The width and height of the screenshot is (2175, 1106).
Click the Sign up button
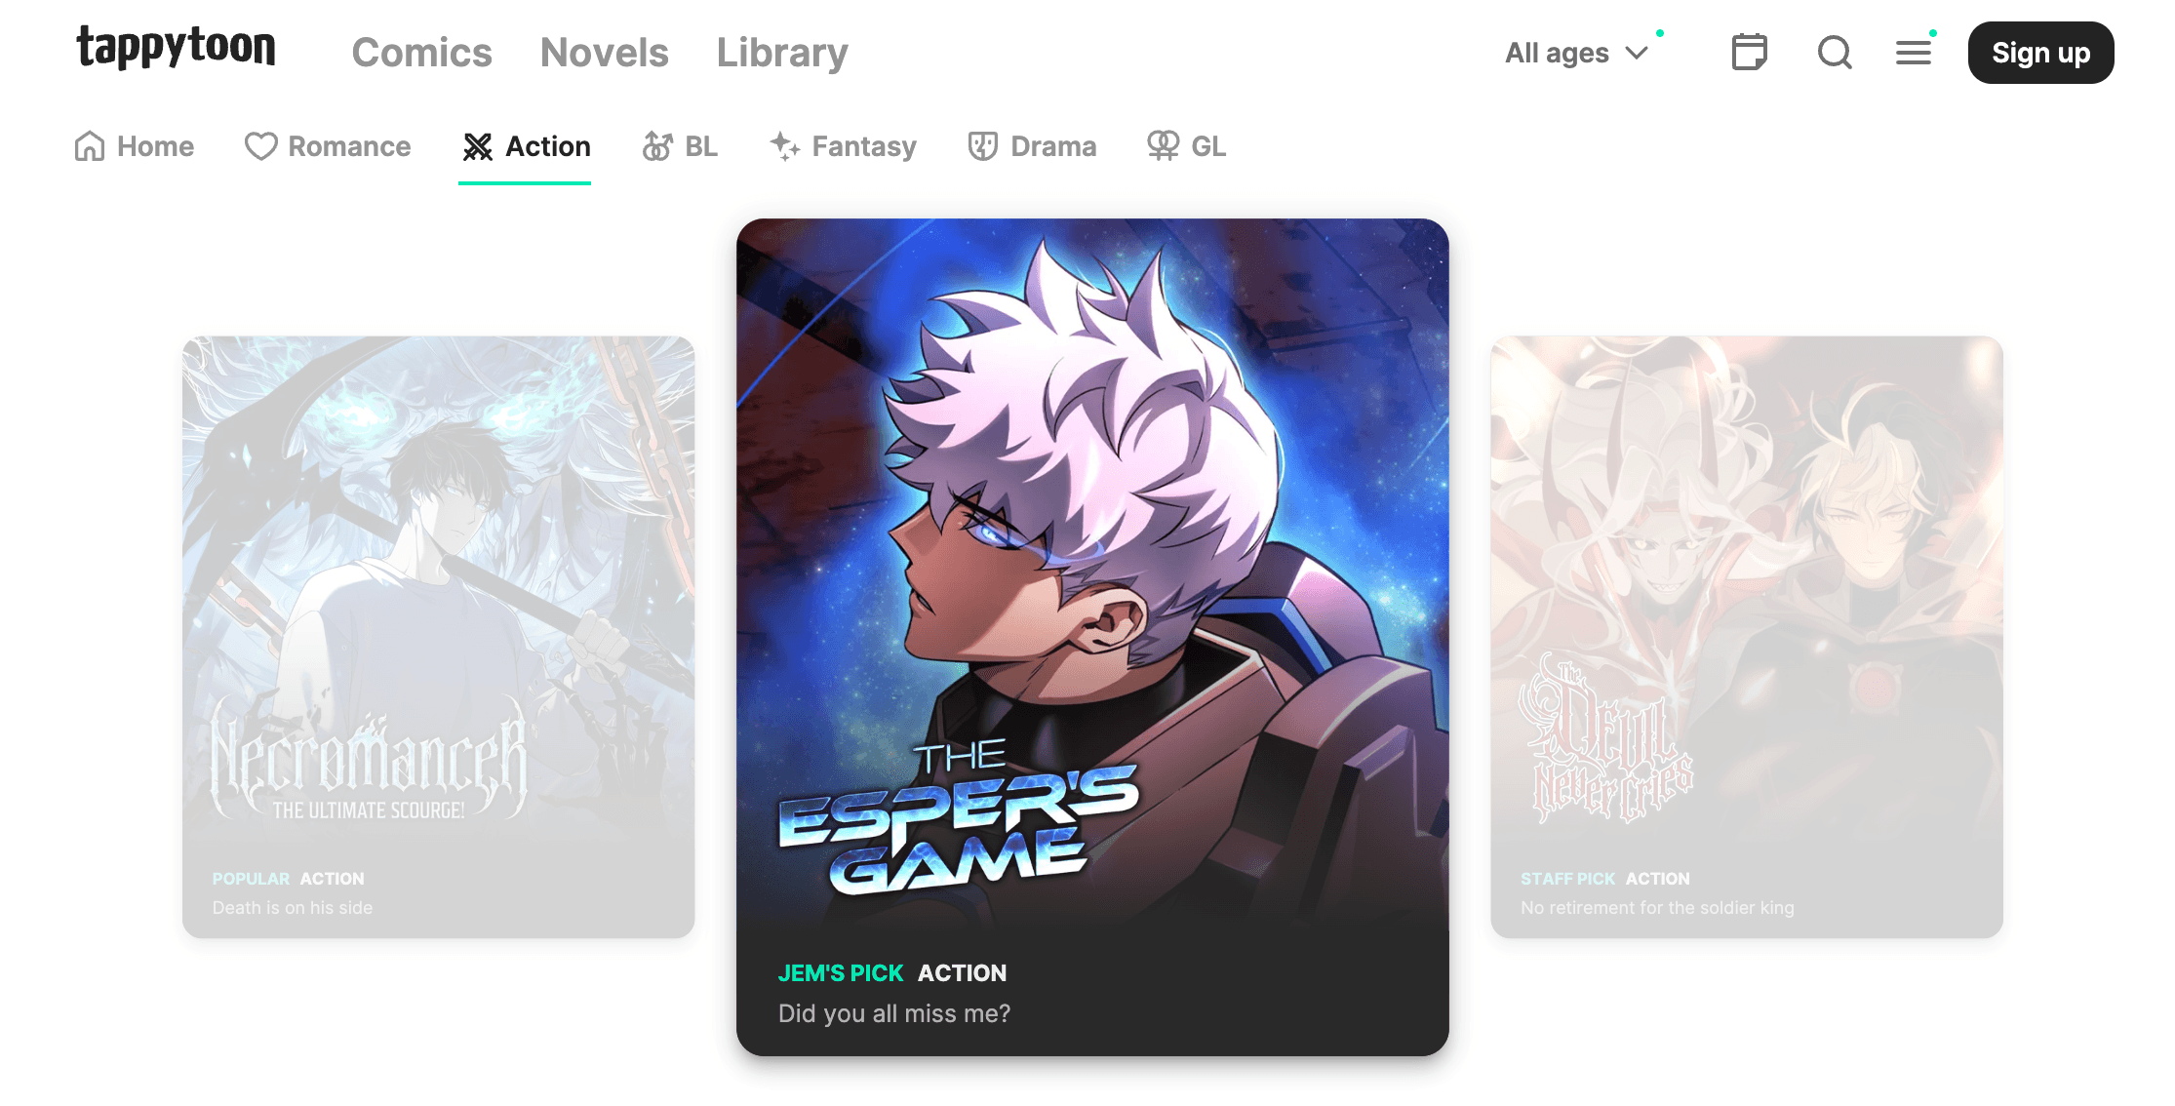pyautogui.click(x=2040, y=53)
